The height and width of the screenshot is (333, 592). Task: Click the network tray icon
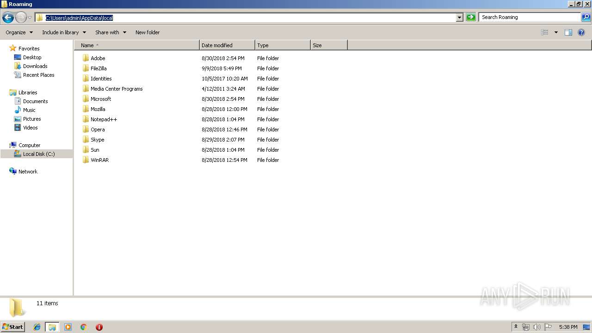[526, 327]
